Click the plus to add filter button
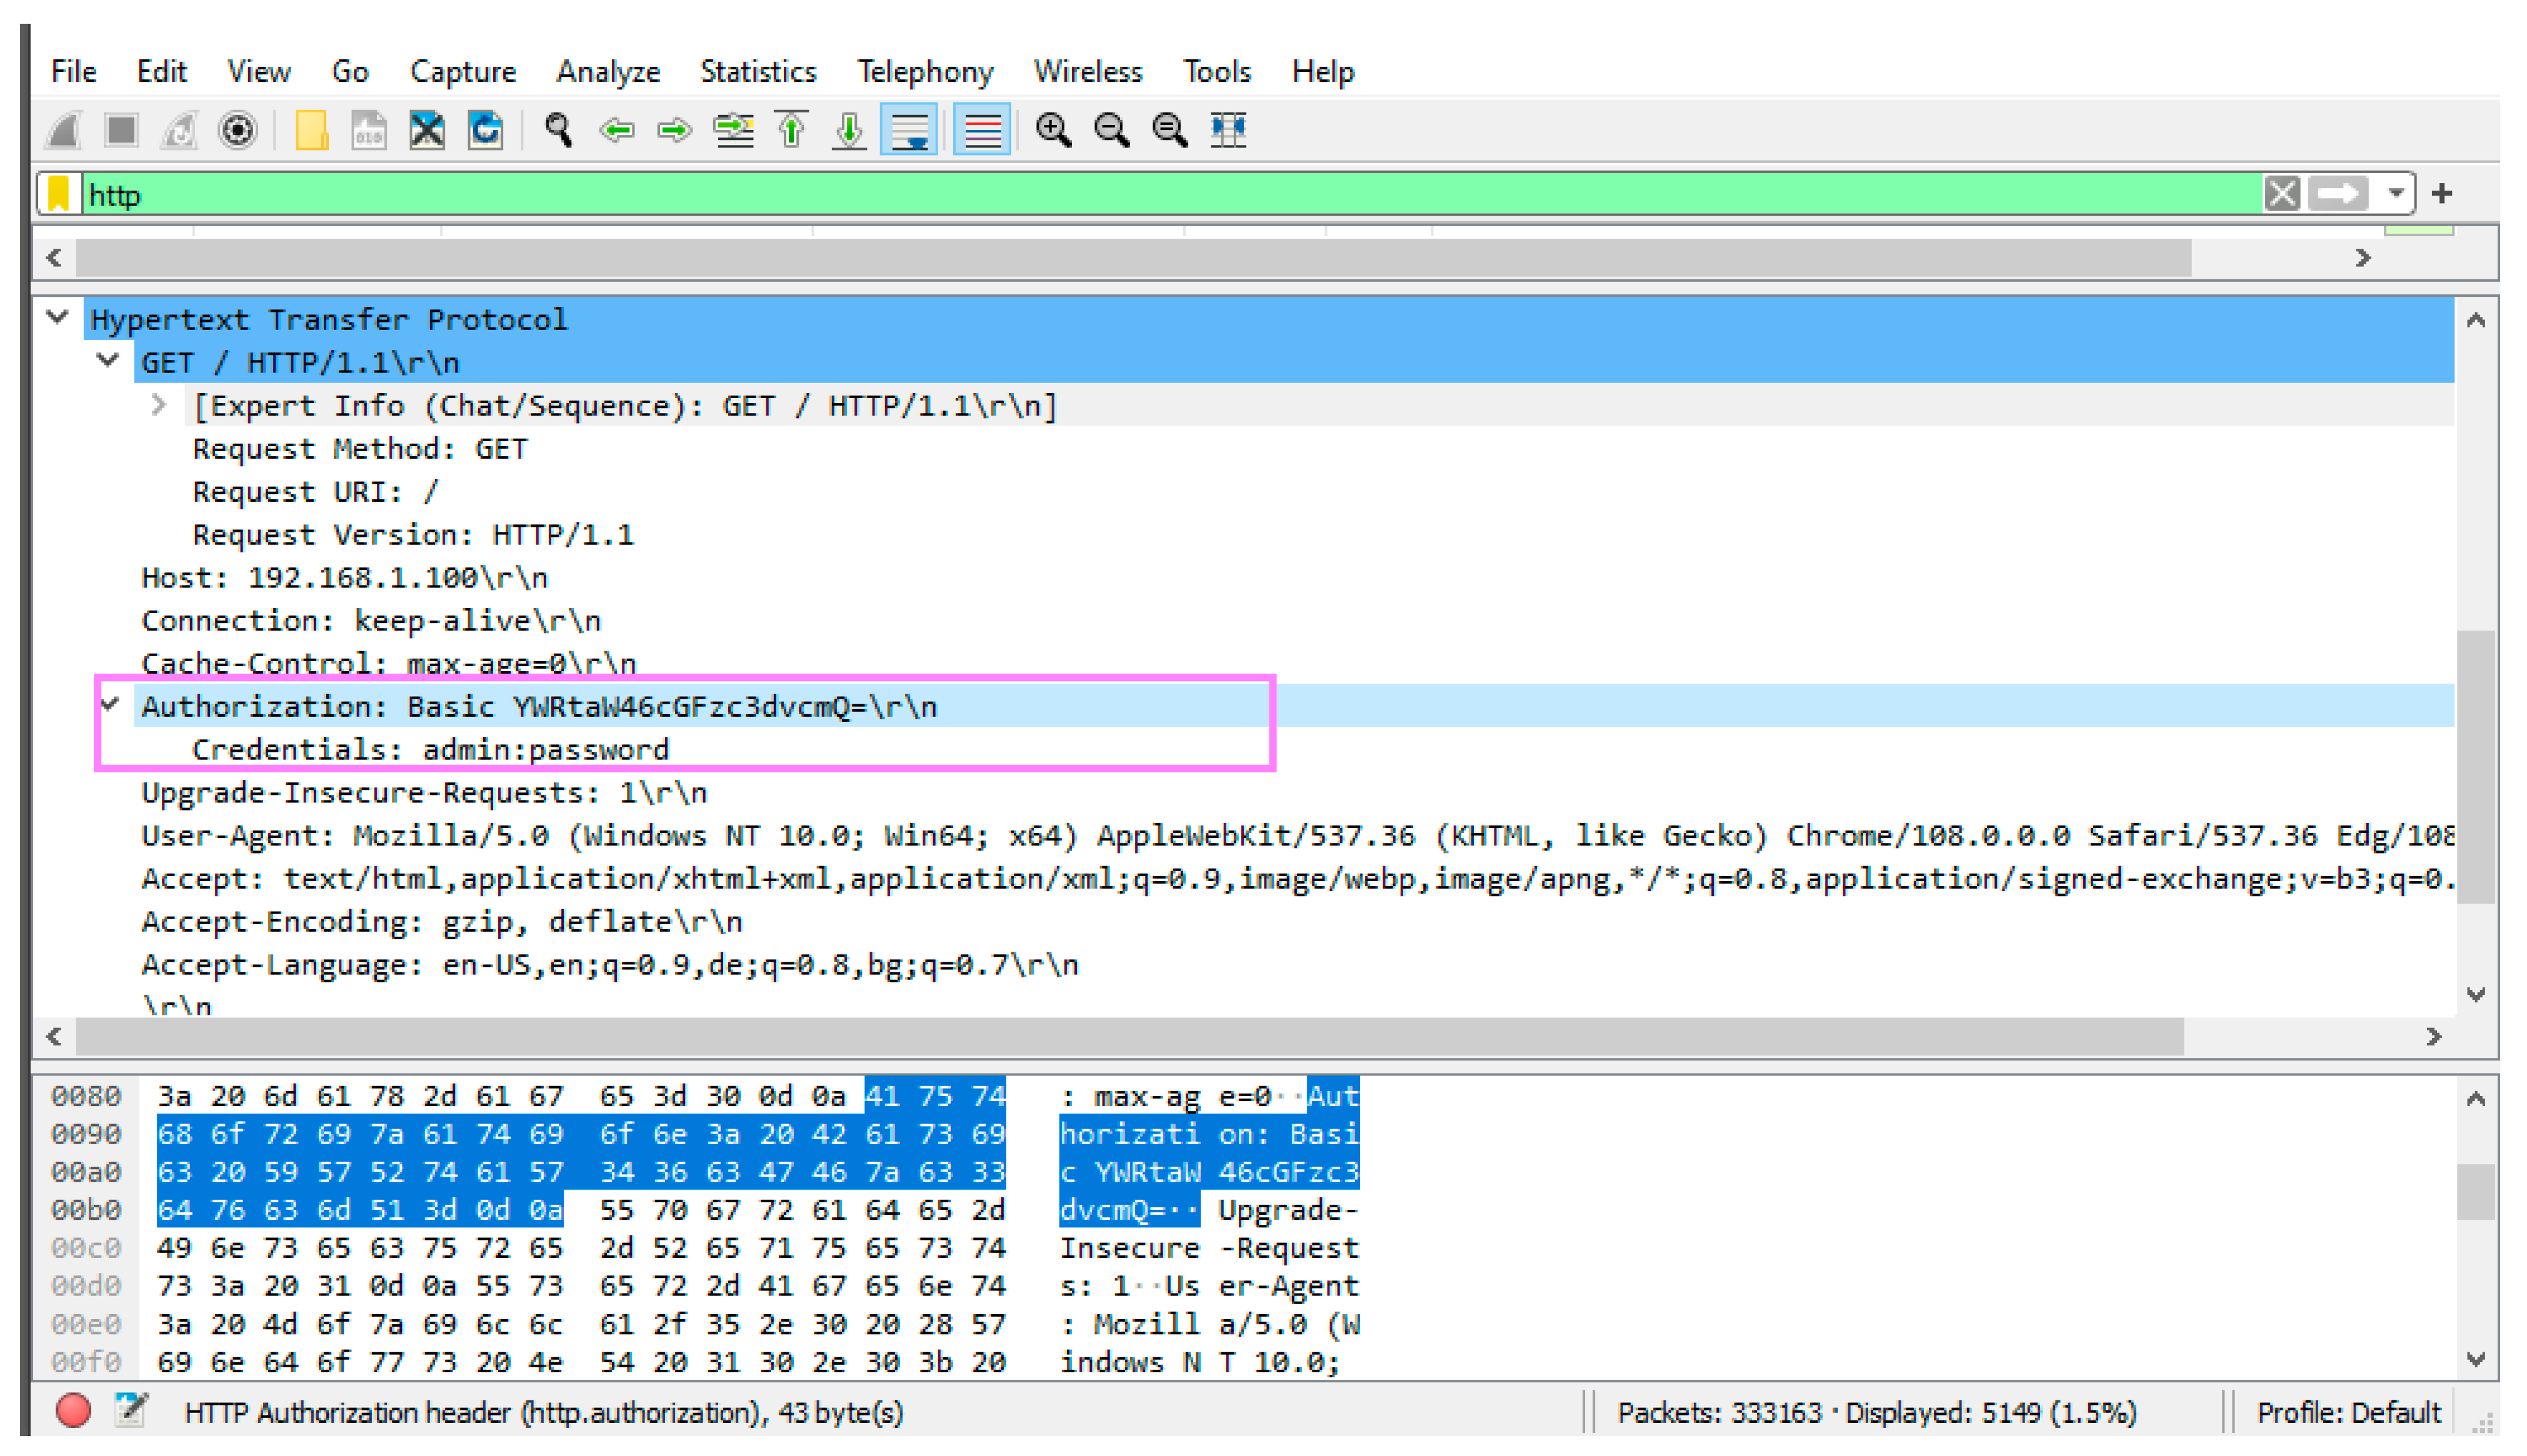The image size is (2527, 1456). [2442, 193]
